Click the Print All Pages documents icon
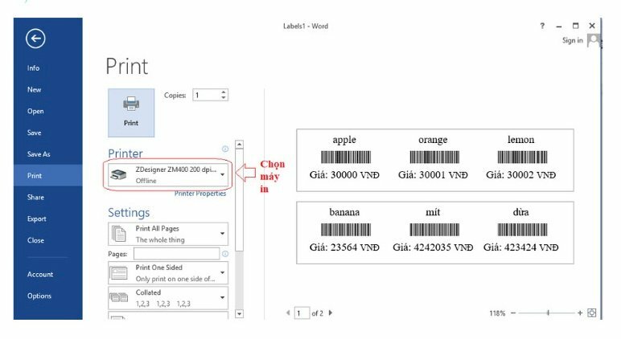The height and width of the screenshot is (339, 621). coord(119,234)
